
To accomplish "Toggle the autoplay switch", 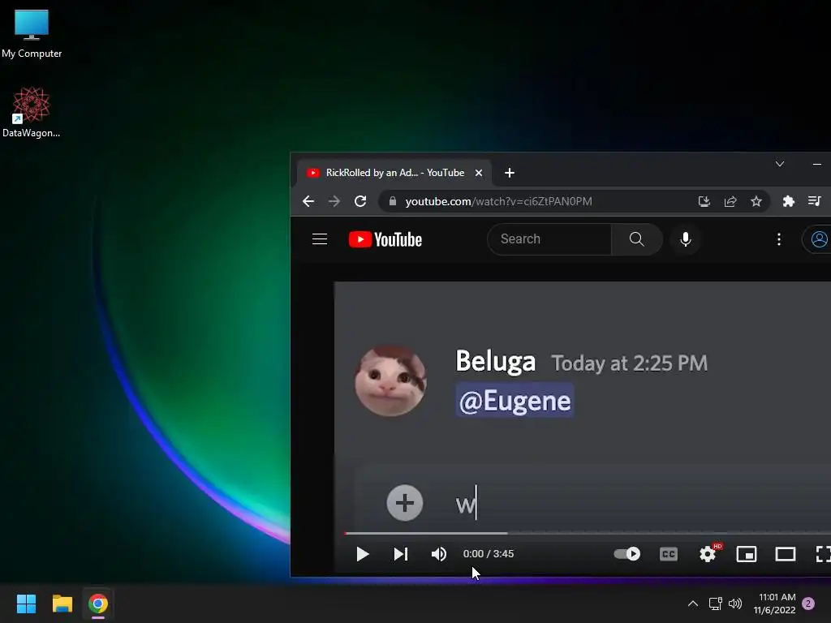I will point(627,554).
